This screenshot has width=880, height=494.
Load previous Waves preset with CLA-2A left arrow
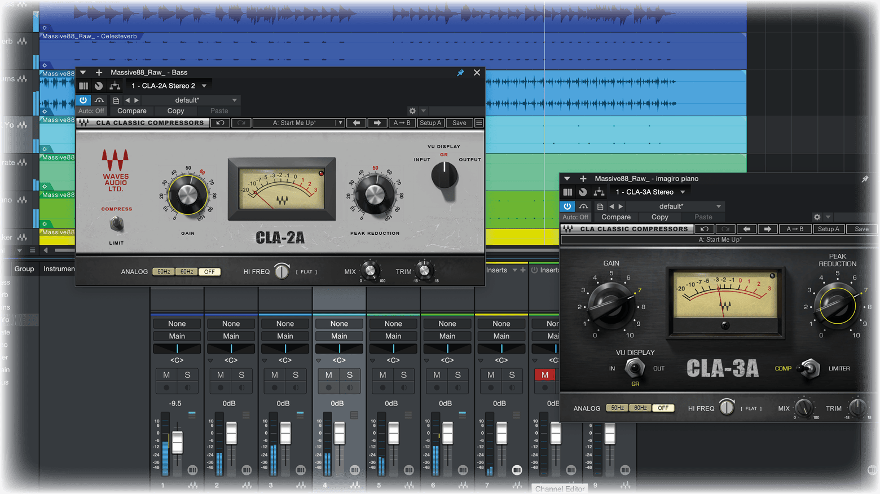point(357,123)
